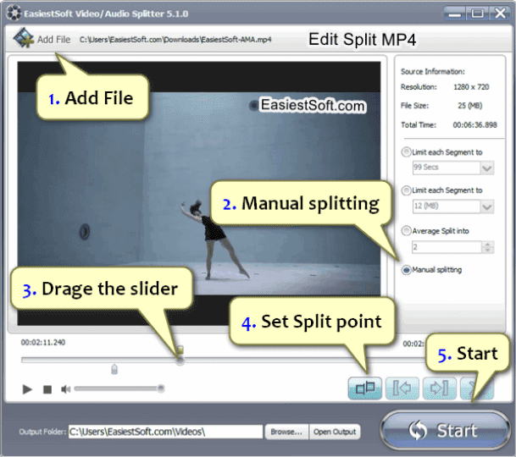Image resolution: width=516 pixels, height=457 pixels.
Task: Click the Set Split point button
Action: [x=365, y=388]
